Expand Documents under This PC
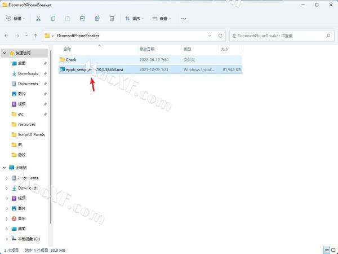This screenshot has width=338, height=254. (7, 178)
